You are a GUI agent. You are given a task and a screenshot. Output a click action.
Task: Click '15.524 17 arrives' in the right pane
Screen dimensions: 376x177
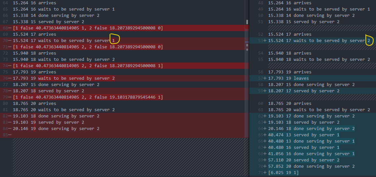point(290,34)
